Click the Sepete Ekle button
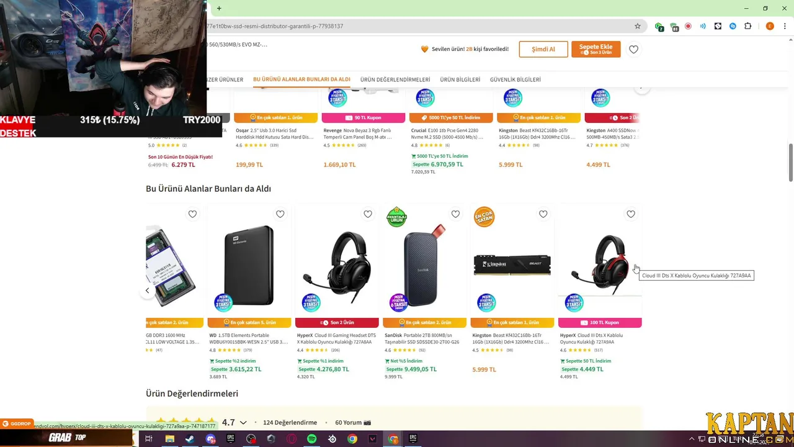This screenshot has width=794, height=447. coord(596,49)
